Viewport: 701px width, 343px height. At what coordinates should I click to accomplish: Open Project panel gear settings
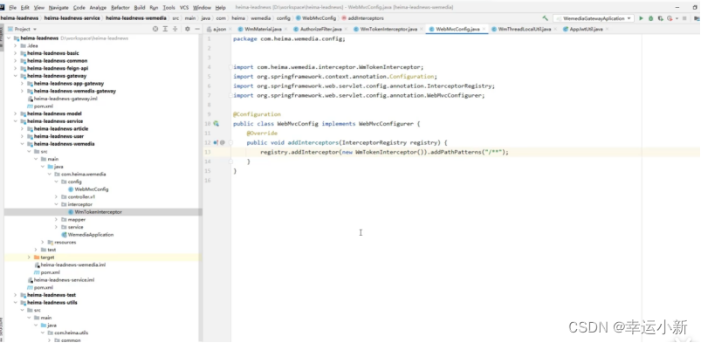coord(188,29)
